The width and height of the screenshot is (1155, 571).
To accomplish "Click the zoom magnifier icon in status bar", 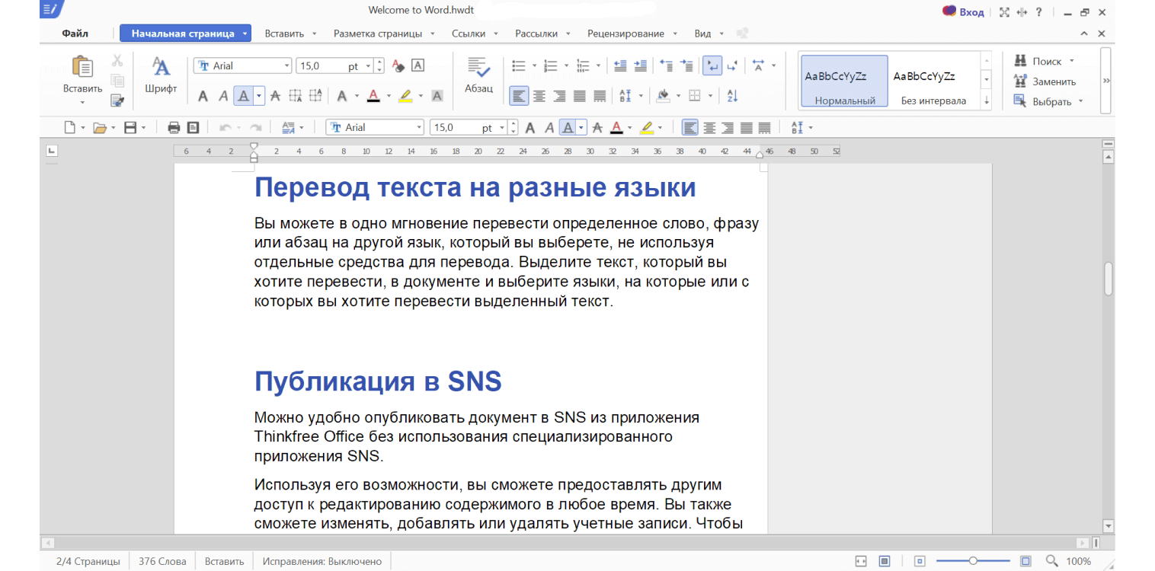I will pyautogui.click(x=1051, y=561).
